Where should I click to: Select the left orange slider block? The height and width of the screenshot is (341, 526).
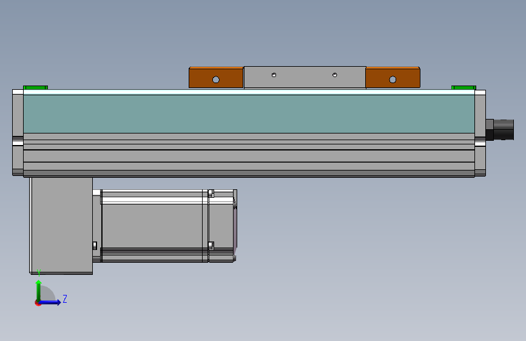point(216,78)
